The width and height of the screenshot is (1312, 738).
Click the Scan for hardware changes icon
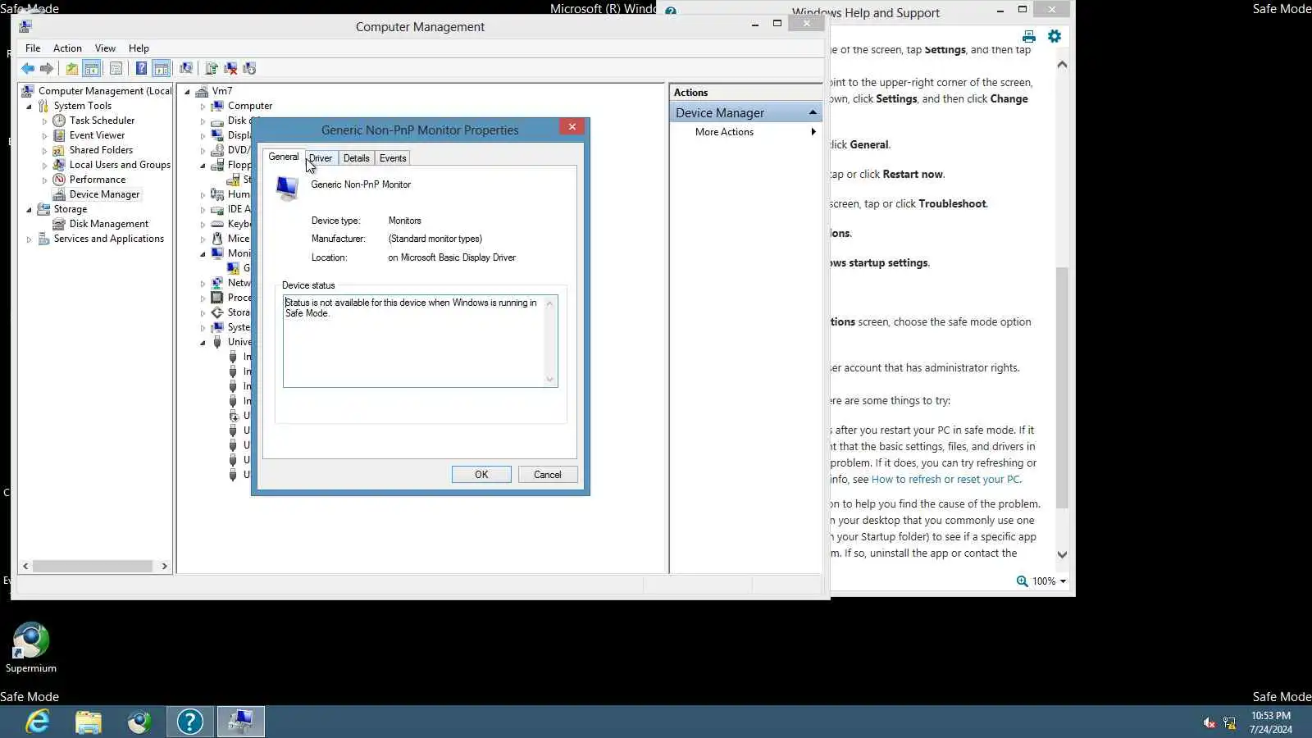186,69
